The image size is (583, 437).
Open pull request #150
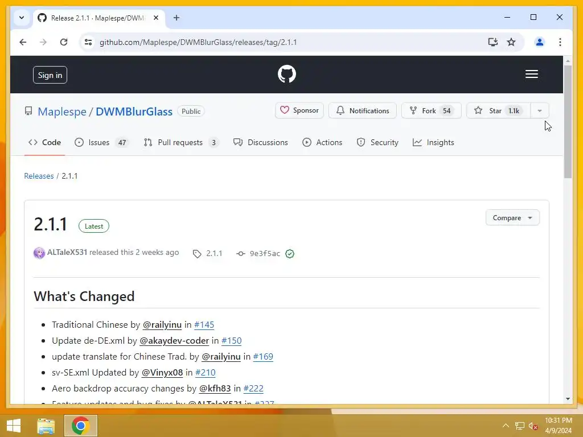click(231, 341)
